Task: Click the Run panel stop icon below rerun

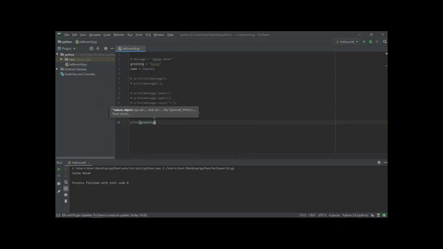Action: coord(59,176)
